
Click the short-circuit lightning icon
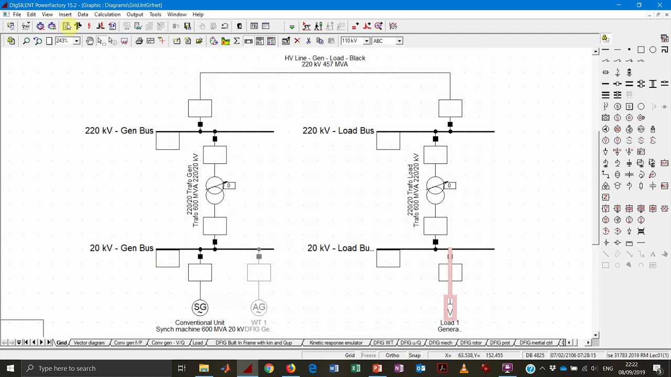89,26
